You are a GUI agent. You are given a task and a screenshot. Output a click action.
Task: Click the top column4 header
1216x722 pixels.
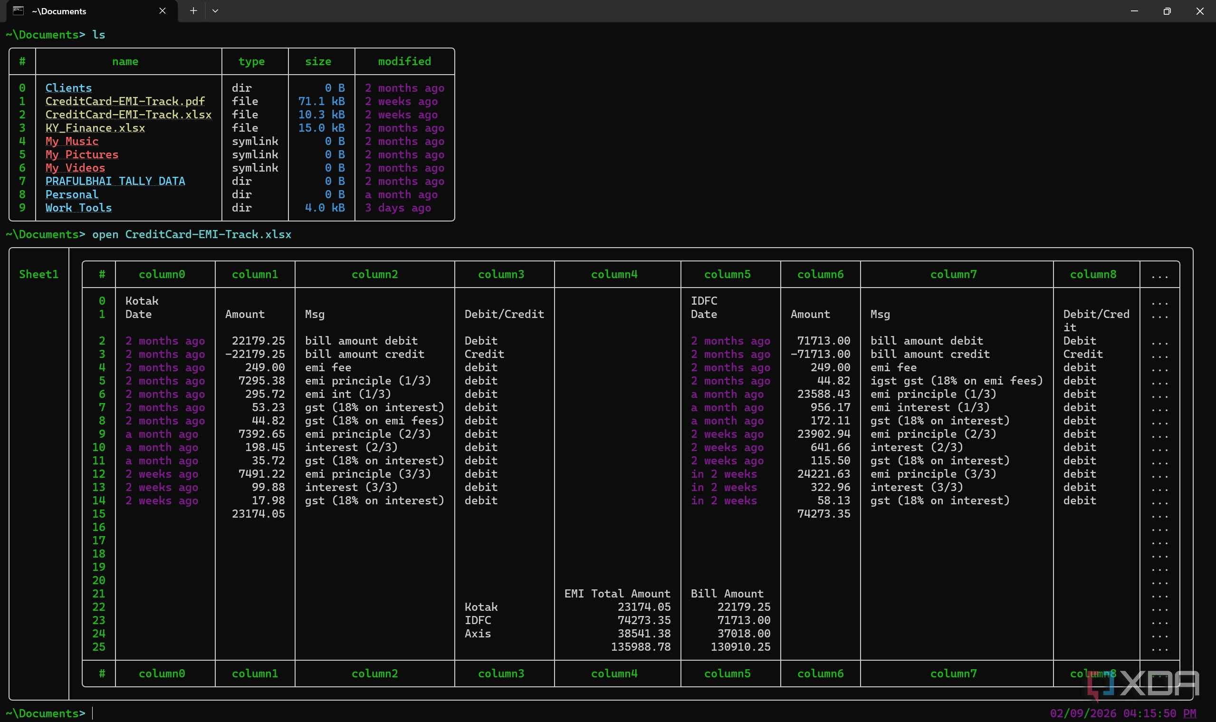click(x=614, y=274)
